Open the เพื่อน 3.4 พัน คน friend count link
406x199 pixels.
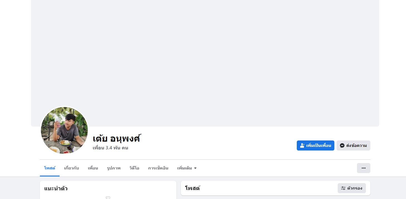point(110,148)
